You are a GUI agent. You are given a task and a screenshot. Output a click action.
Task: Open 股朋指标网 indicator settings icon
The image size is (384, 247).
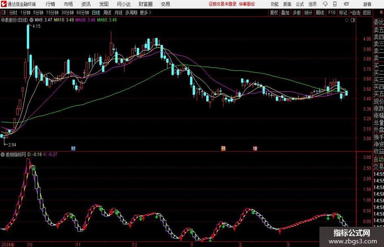tap(3, 155)
